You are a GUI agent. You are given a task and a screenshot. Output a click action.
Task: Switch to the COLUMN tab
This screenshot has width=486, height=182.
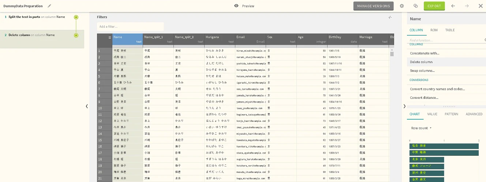tap(416, 30)
